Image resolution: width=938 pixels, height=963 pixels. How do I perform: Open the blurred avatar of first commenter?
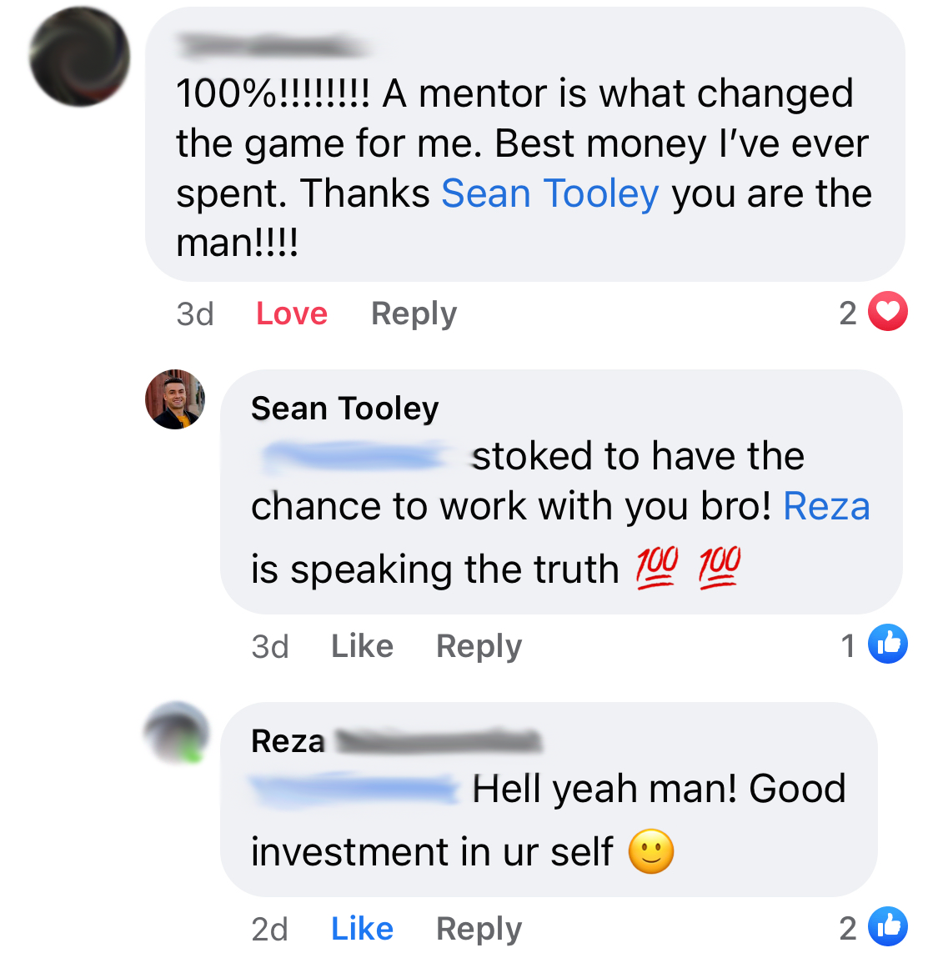[80, 57]
